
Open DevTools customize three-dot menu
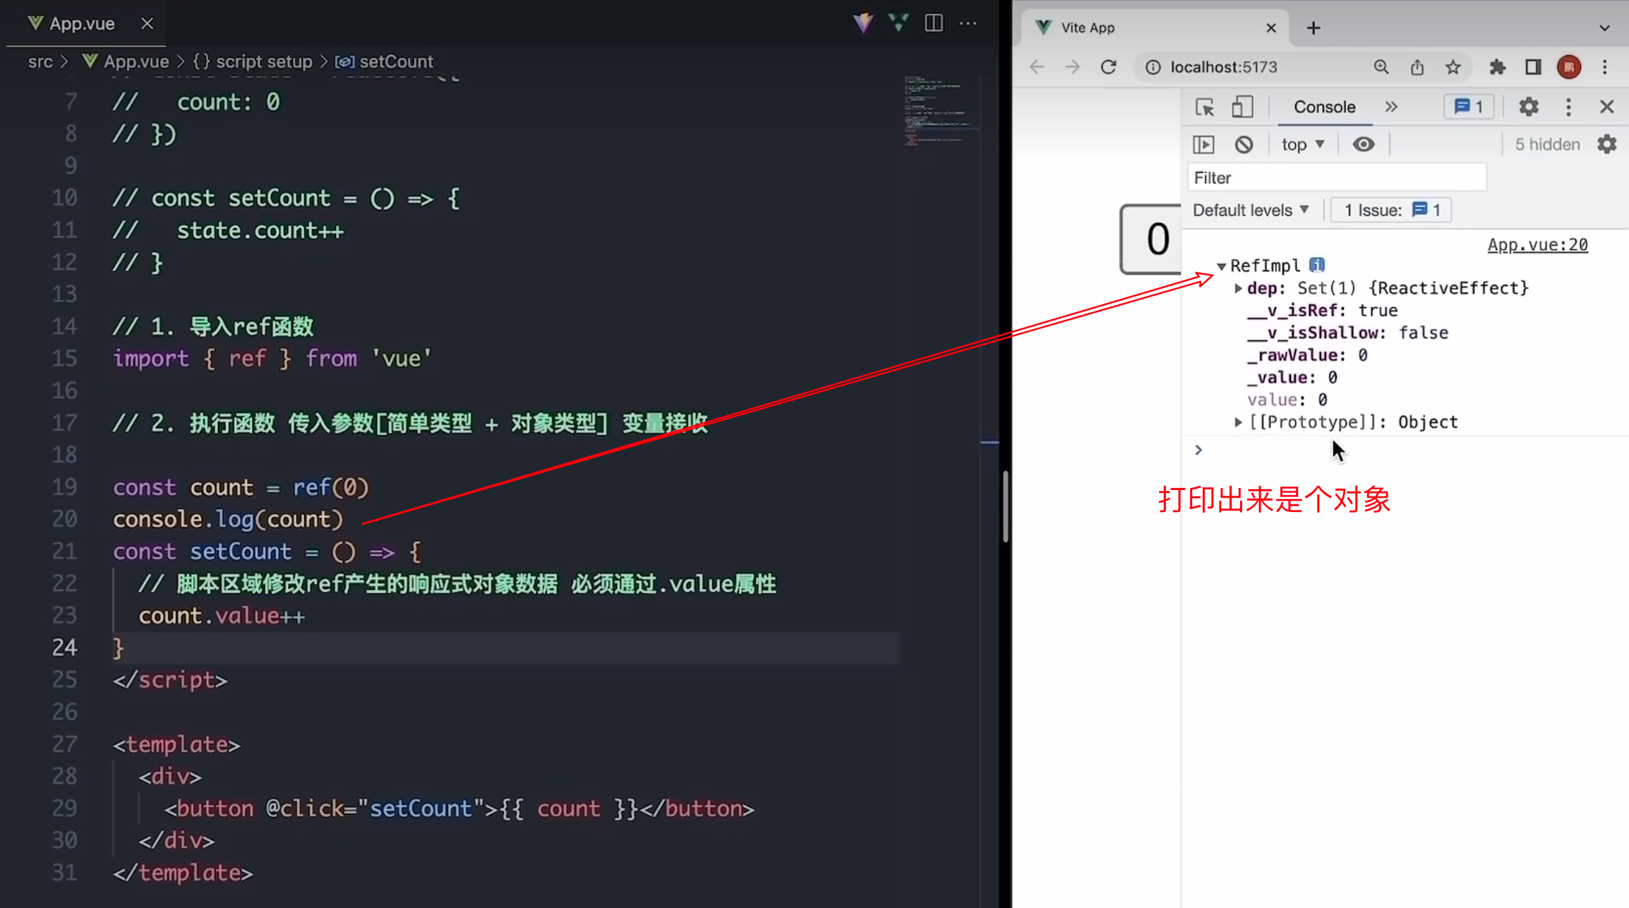point(1568,107)
